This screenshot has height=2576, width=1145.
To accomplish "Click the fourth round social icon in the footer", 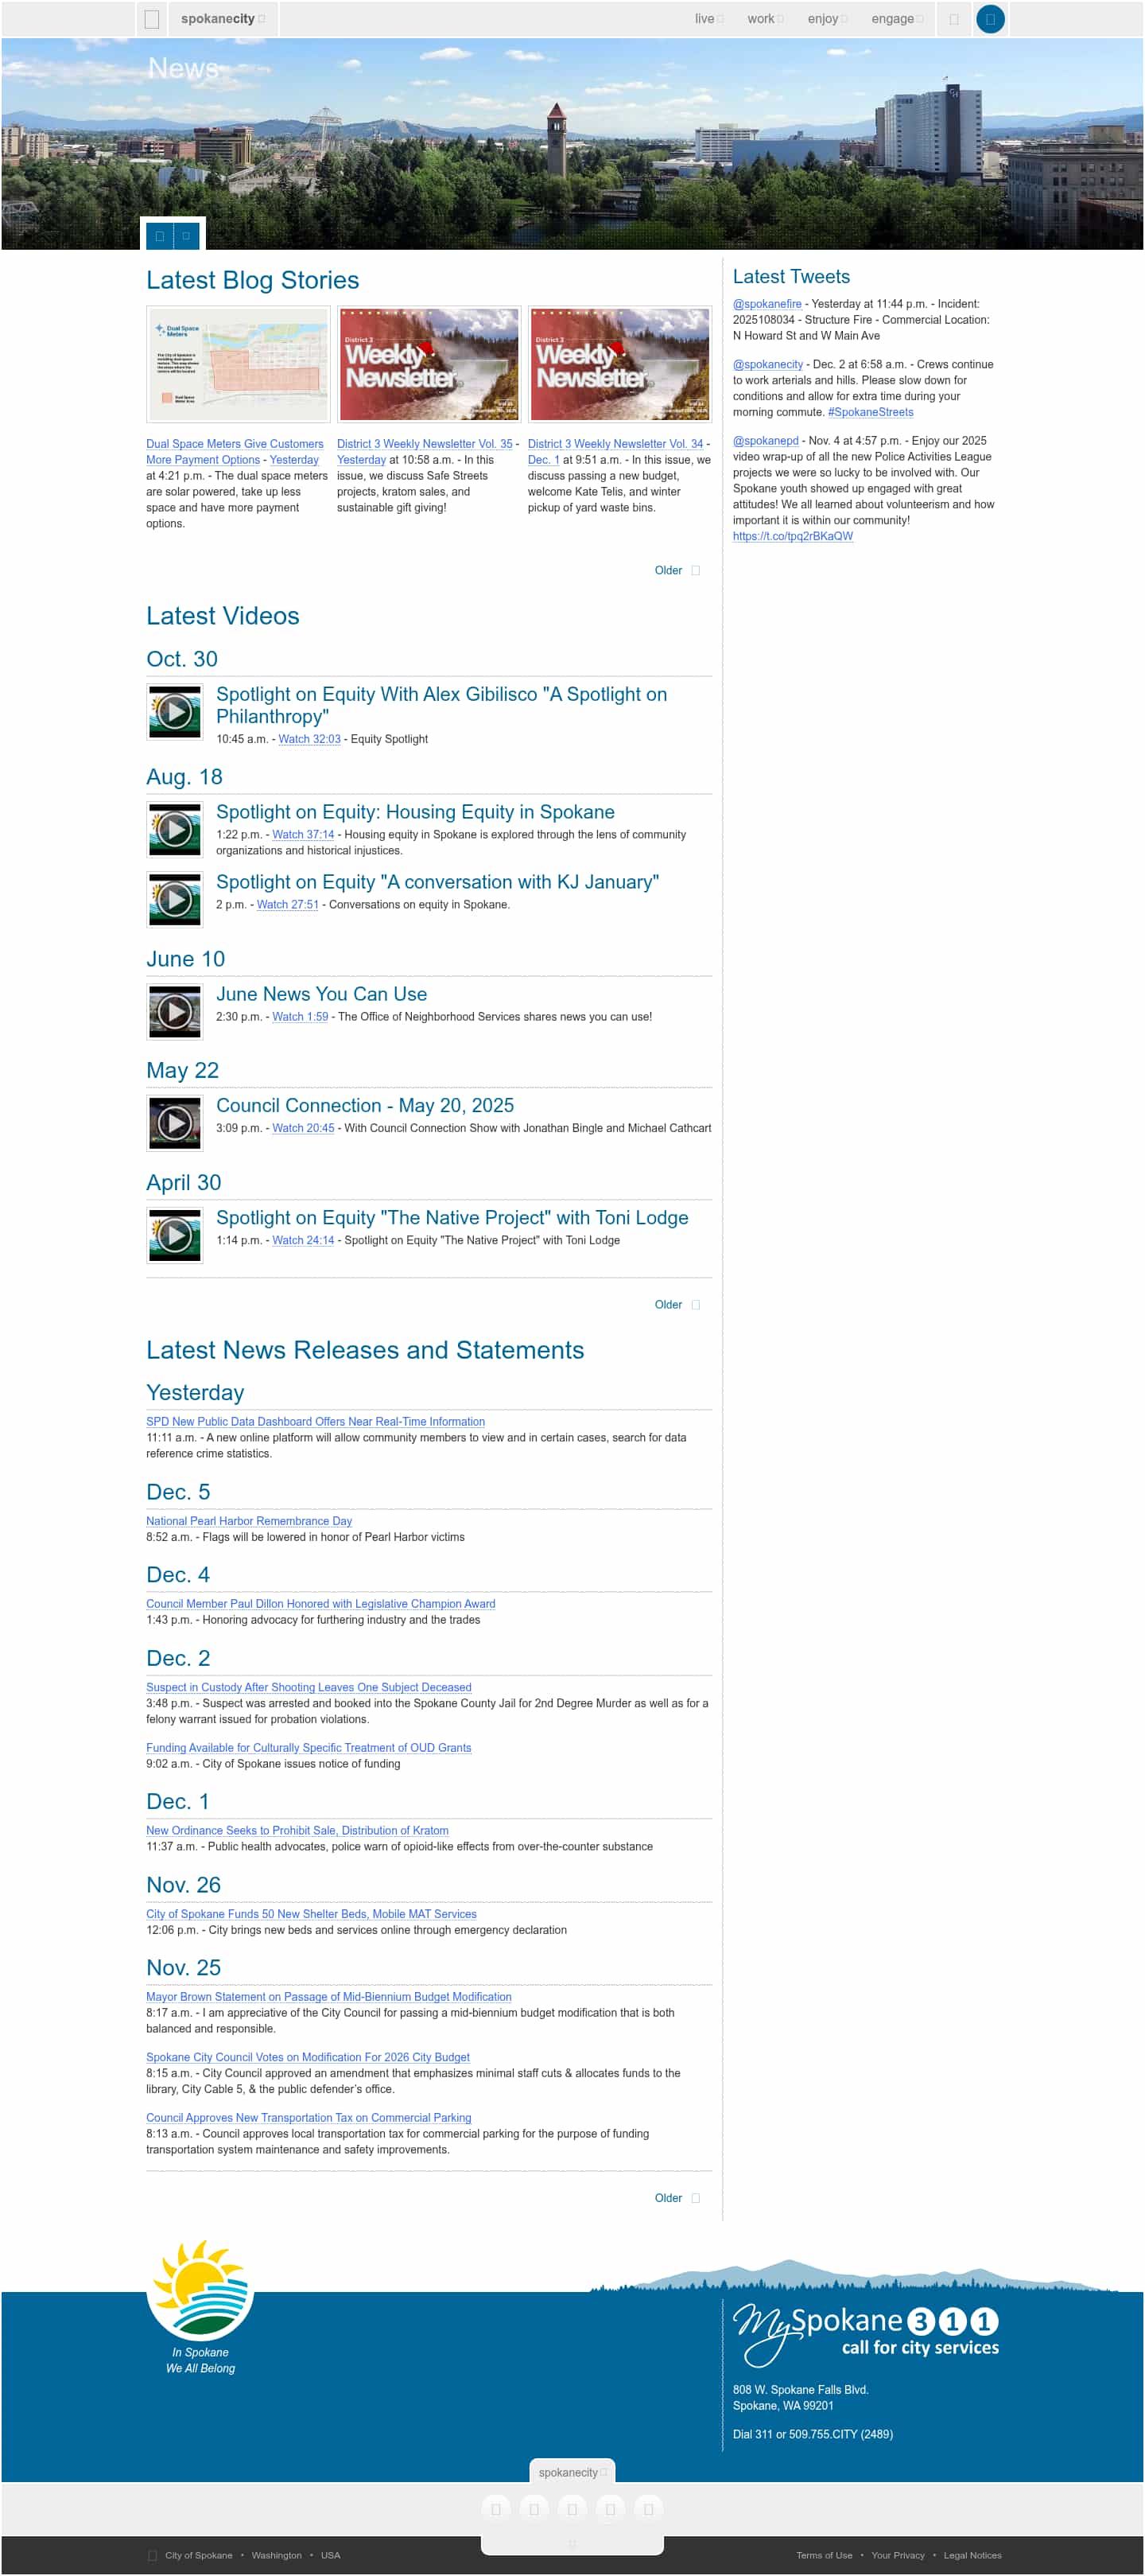I will pos(609,2508).
